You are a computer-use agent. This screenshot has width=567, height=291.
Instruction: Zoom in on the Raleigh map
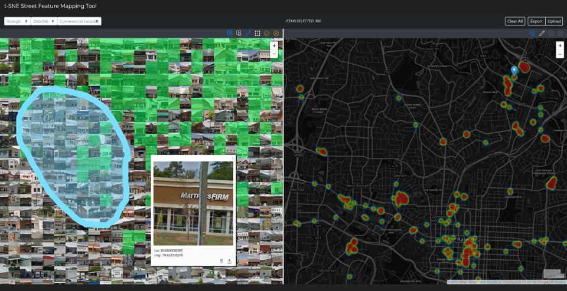coord(560,46)
